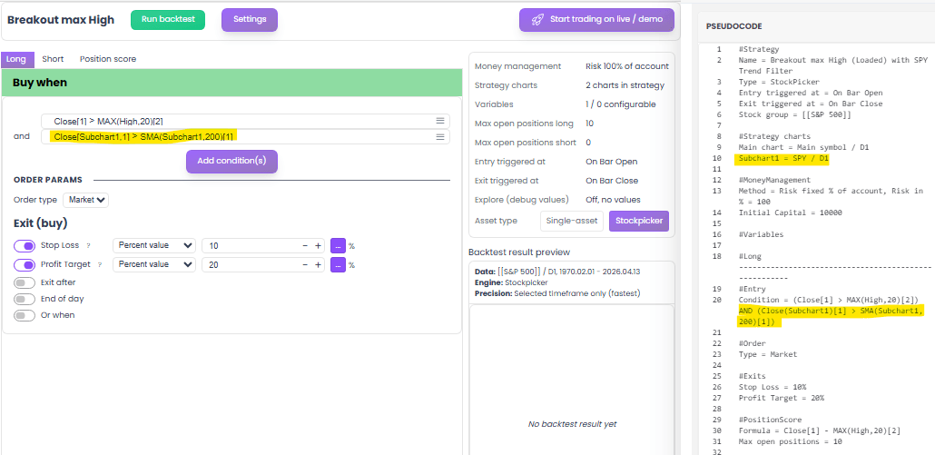Click the Explore (debug values) row
Viewport: 935px width, 455px height.
click(x=572, y=199)
